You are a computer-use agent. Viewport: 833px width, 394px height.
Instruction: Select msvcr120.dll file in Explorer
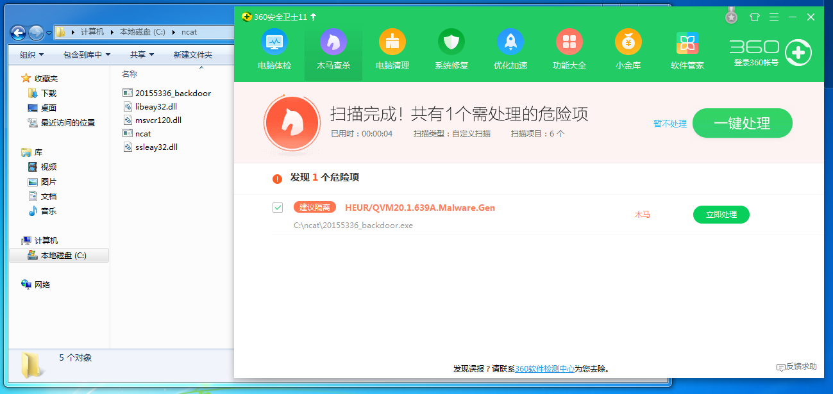click(152, 120)
